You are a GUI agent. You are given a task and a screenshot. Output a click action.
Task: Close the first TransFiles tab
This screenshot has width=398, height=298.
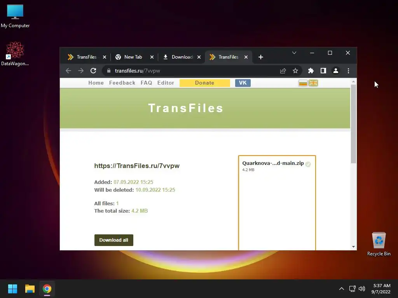tap(104, 57)
